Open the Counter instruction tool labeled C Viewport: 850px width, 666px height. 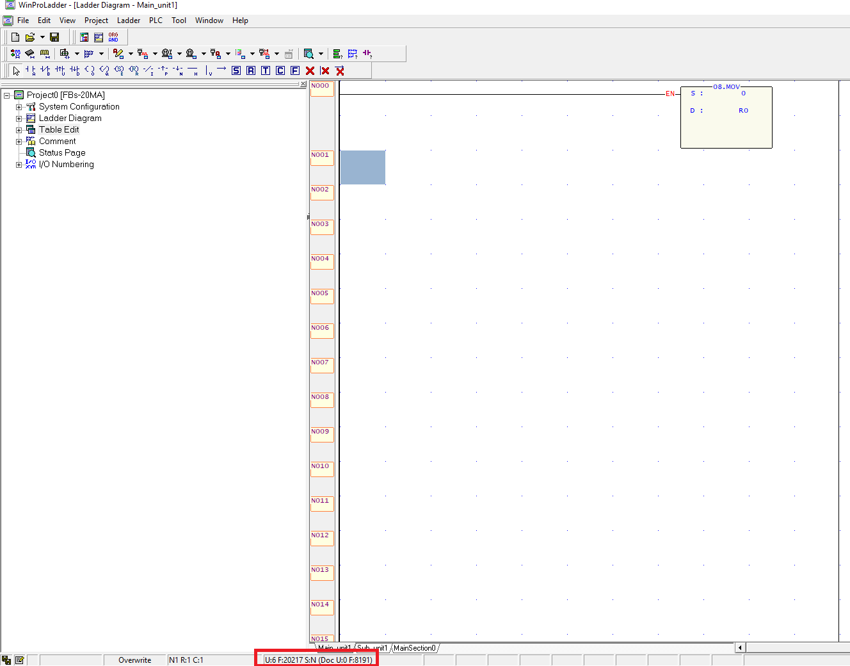[280, 70]
